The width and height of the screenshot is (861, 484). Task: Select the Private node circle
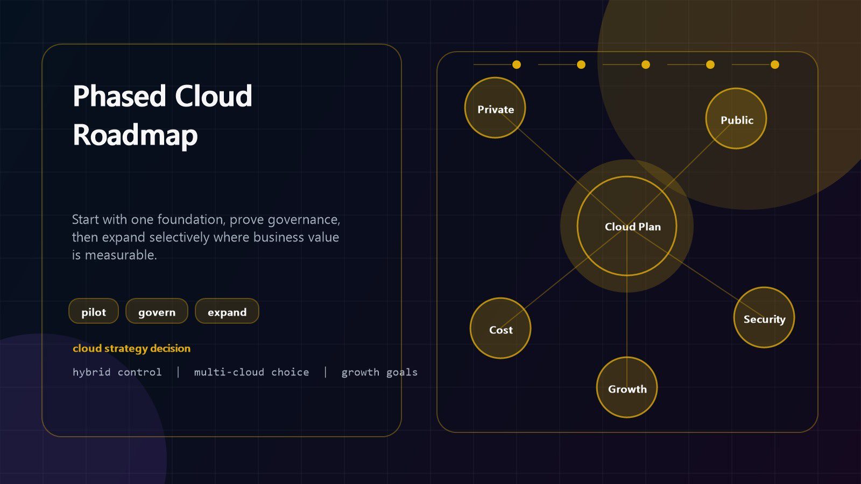point(495,108)
